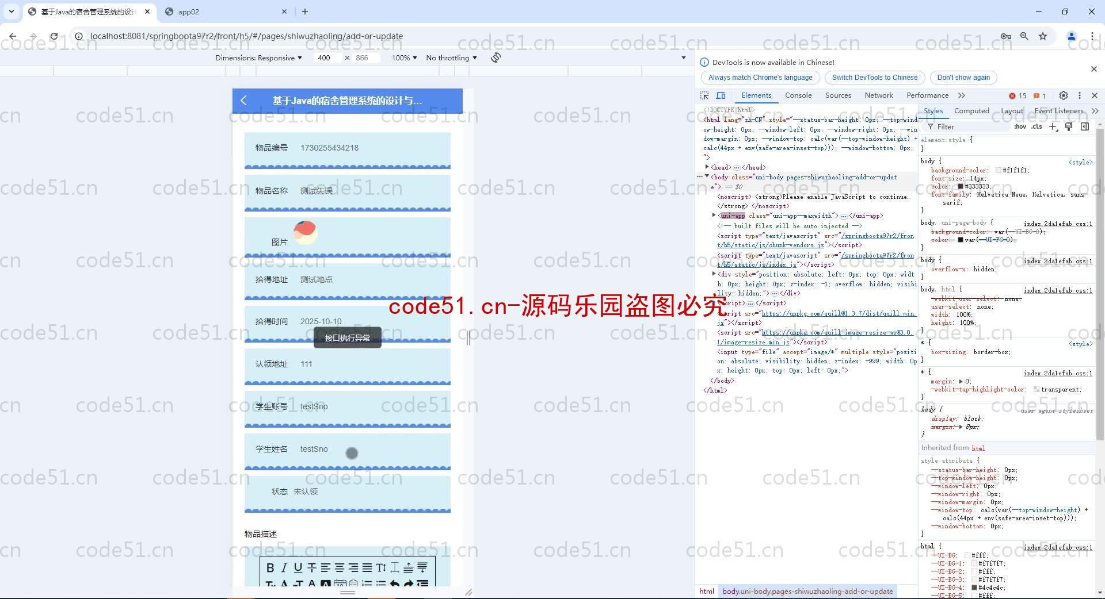The height and width of the screenshot is (599, 1105).
Task: Reload the page
Action: [x=54, y=36]
